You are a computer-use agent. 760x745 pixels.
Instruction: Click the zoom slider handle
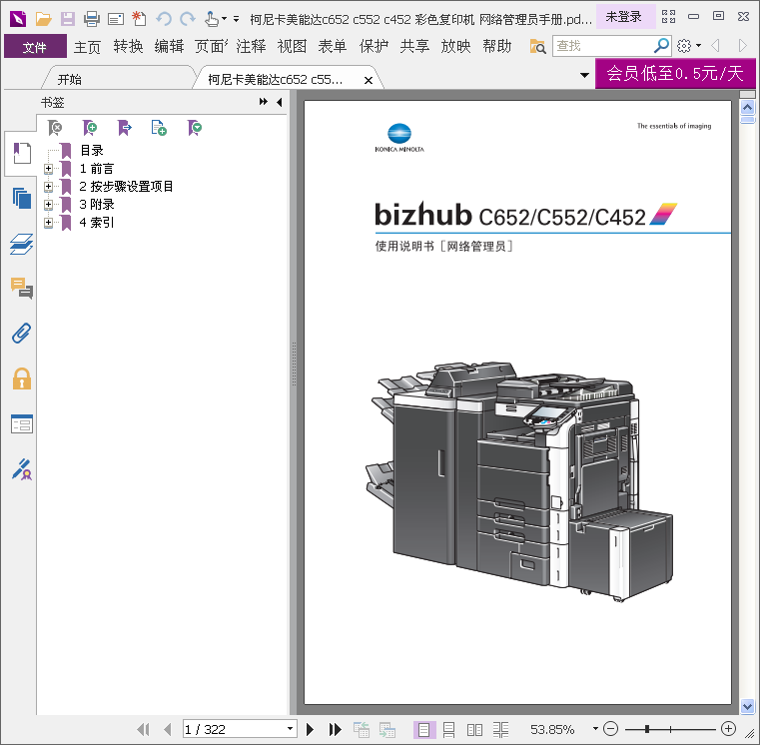click(647, 728)
